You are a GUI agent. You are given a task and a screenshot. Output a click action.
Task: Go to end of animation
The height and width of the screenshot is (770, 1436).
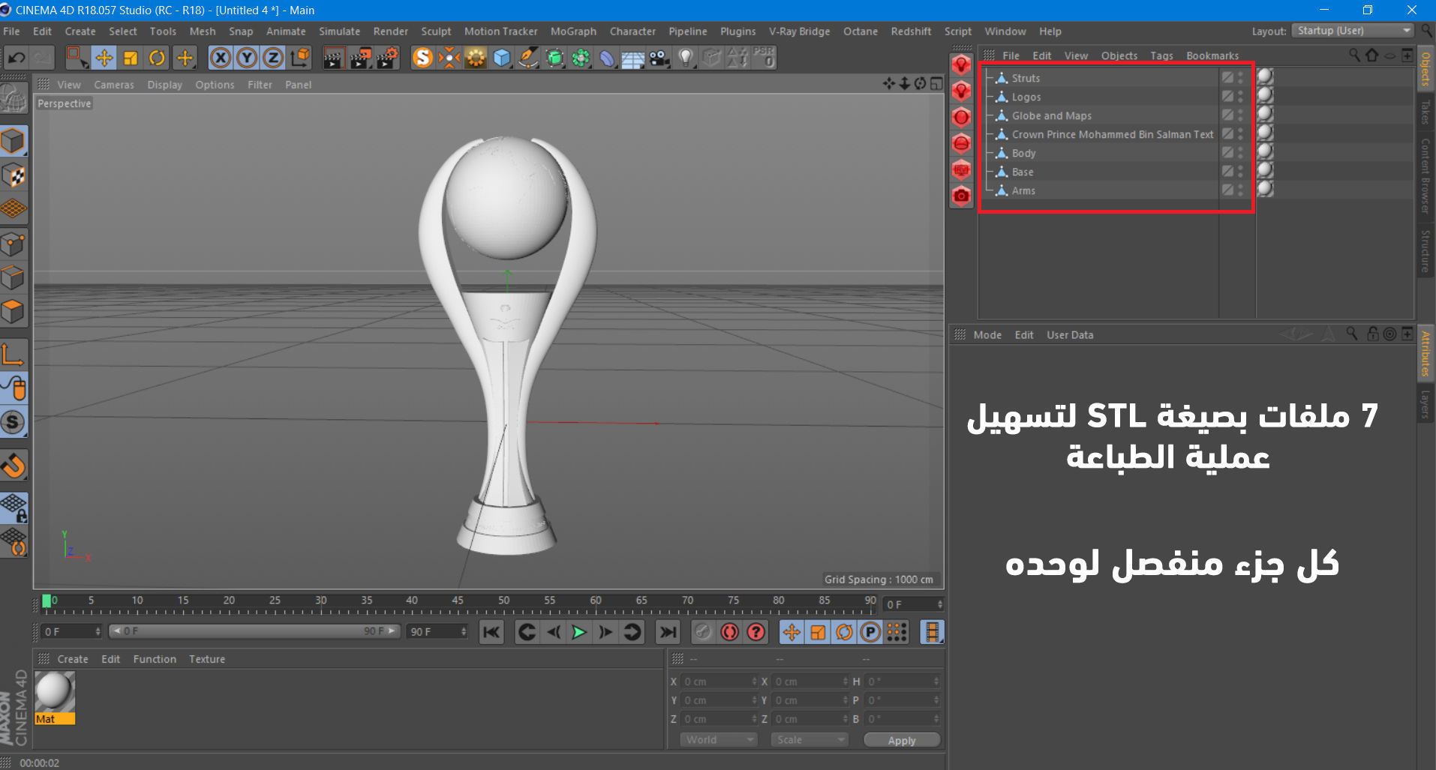pyautogui.click(x=668, y=632)
